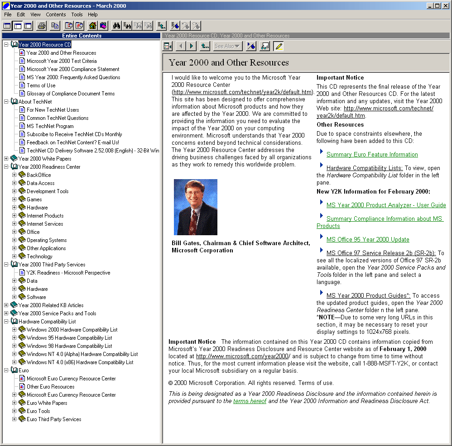Click the closed book icon beside Year 2000 White Papers
Image resolution: width=452 pixels, height=446 pixels.
14,158
